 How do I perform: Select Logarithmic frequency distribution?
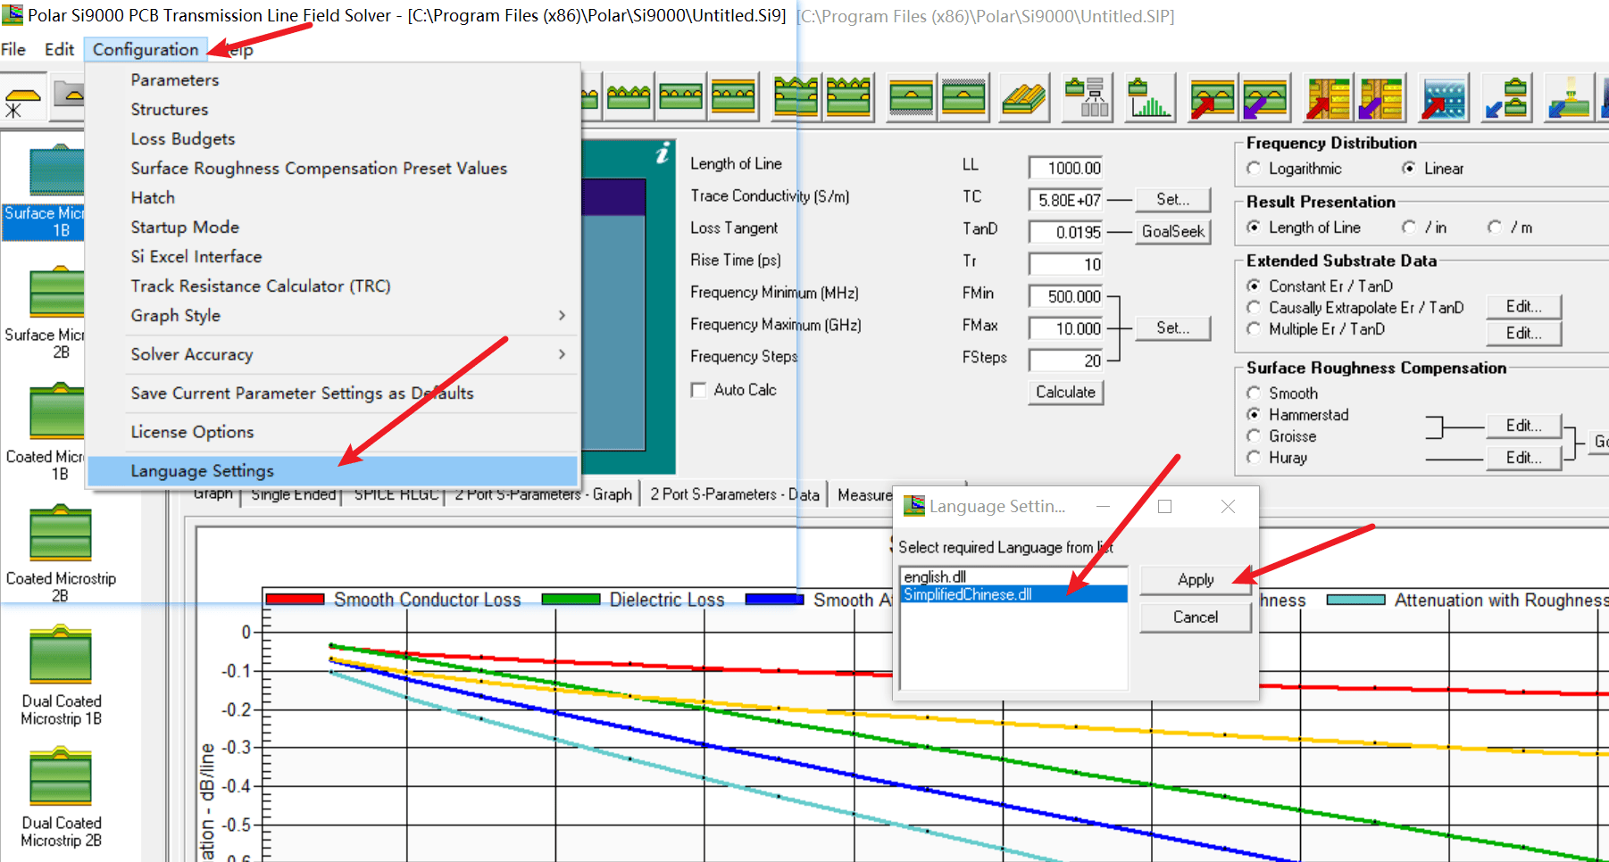[x=1254, y=169]
